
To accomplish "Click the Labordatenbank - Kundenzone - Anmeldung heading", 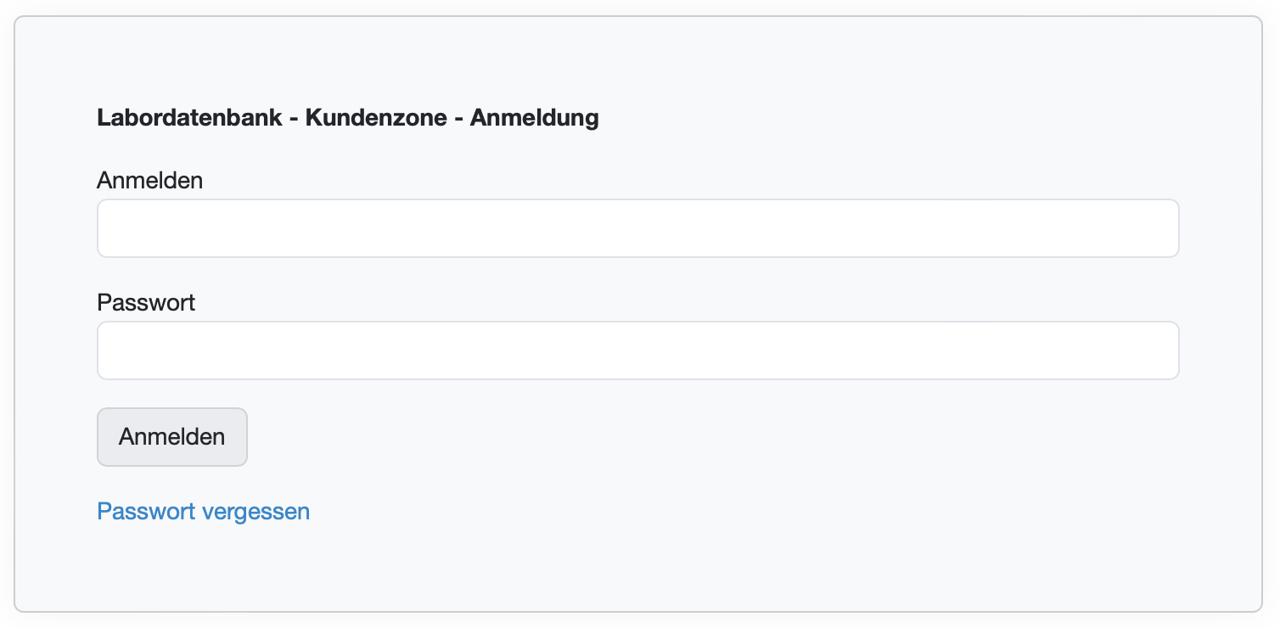I will click(348, 118).
